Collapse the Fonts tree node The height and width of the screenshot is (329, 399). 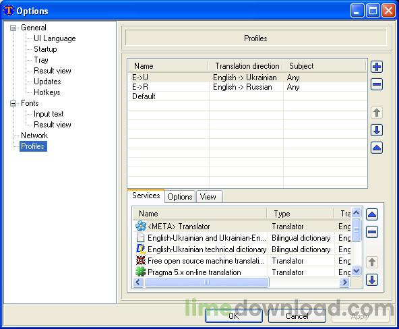tap(13, 103)
